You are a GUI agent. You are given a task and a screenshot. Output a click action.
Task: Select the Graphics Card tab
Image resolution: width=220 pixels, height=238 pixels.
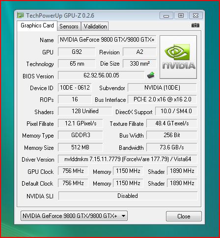tap(37, 25)
